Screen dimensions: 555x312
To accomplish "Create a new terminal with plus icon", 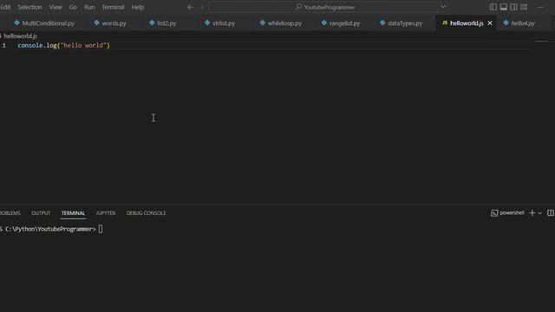I will [x=532, y=212].
